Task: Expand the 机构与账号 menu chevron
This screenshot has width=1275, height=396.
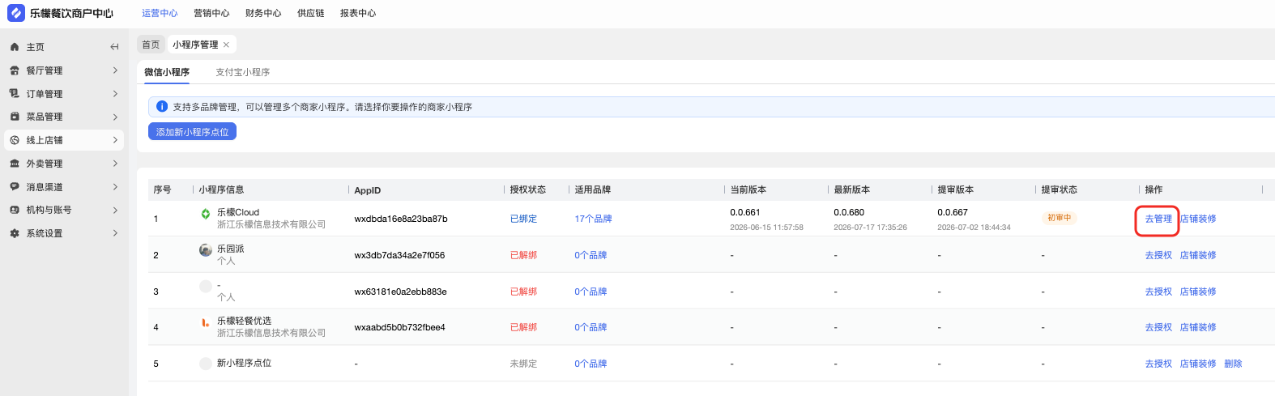Action: pyautogui.click(x=115, y=210)
